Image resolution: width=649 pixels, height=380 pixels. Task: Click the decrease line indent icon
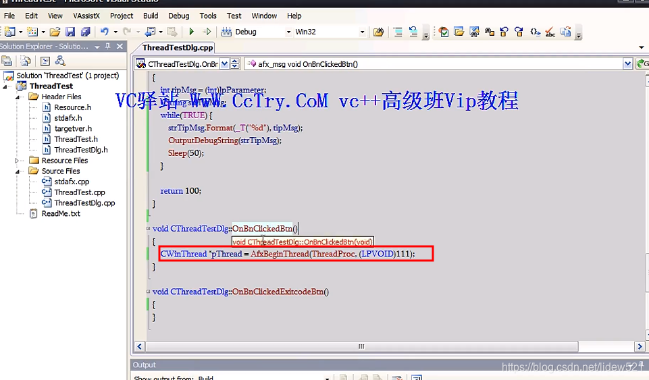click(x=413, y=32)
